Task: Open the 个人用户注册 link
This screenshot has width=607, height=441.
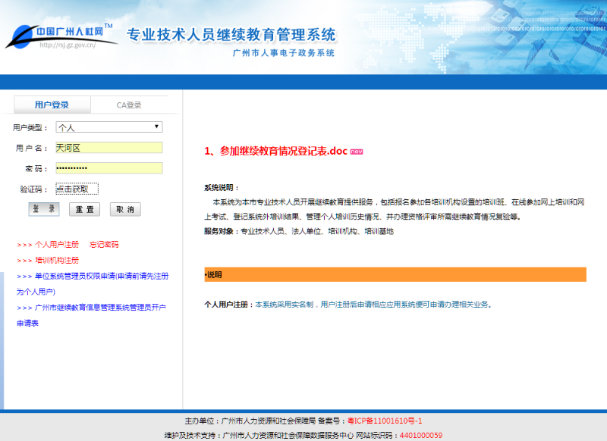Action: coord(57,245)
